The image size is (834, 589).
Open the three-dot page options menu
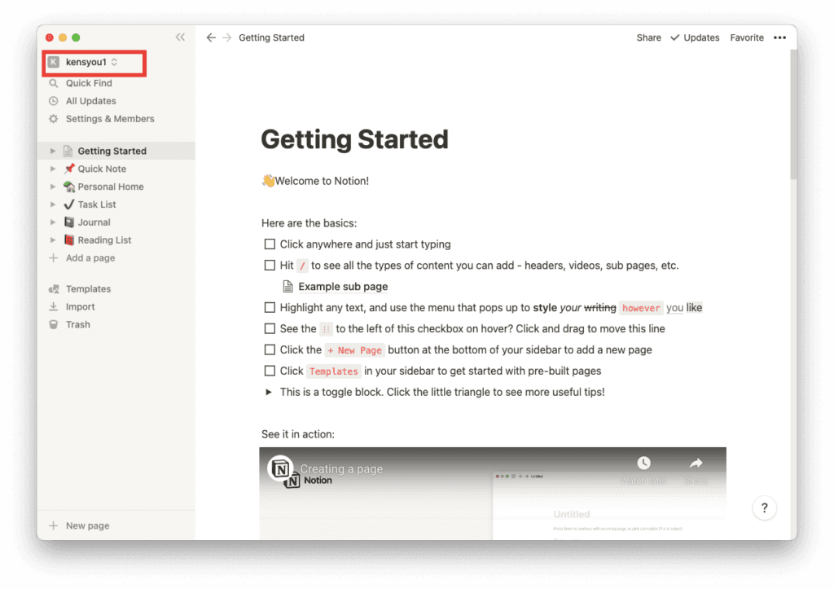(779, 37)
